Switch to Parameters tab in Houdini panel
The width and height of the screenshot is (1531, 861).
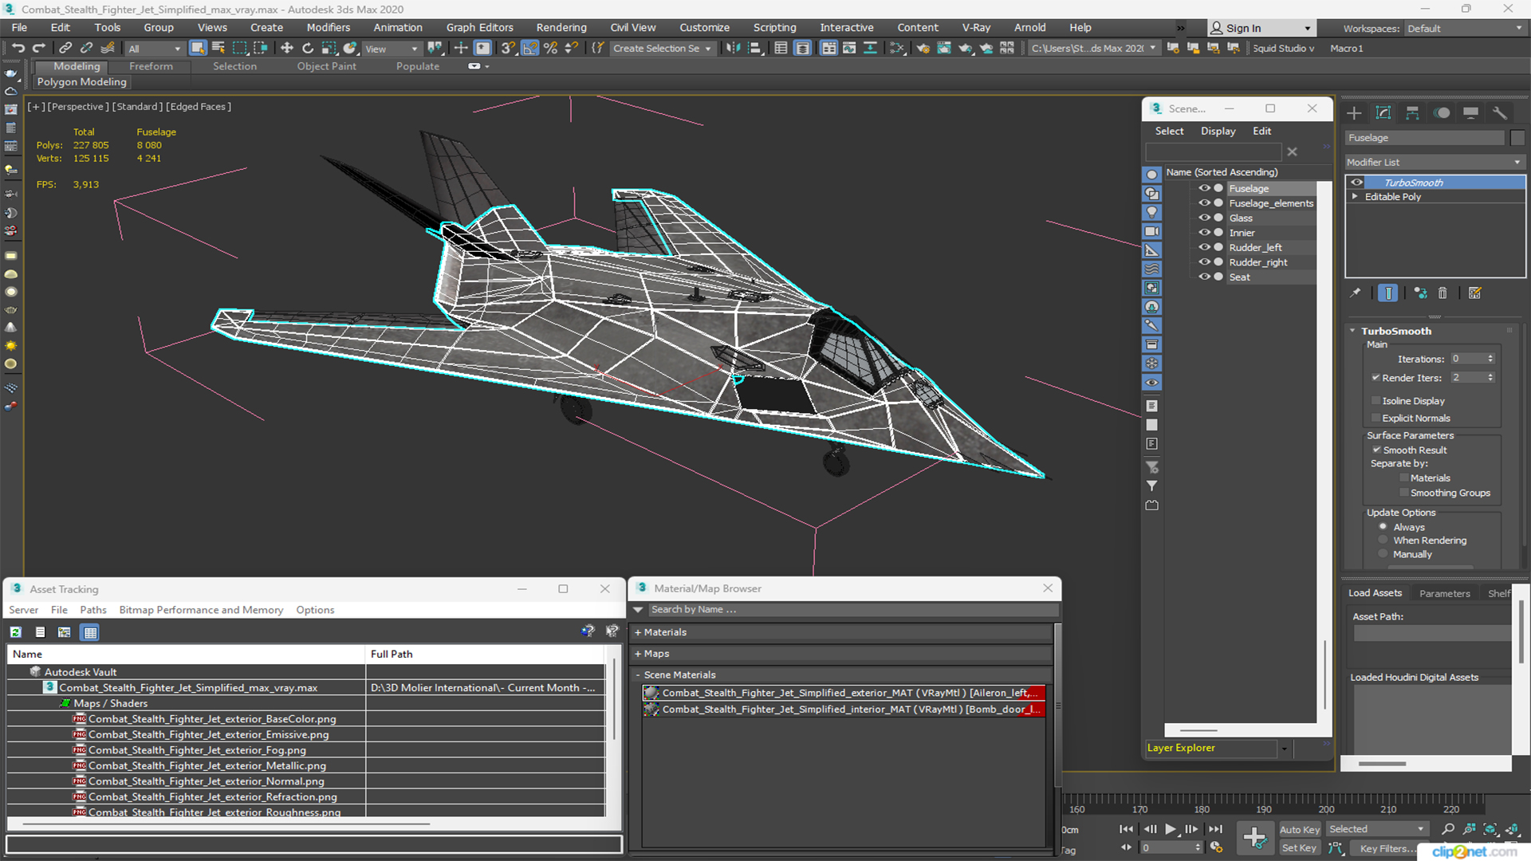(1444, 593)
